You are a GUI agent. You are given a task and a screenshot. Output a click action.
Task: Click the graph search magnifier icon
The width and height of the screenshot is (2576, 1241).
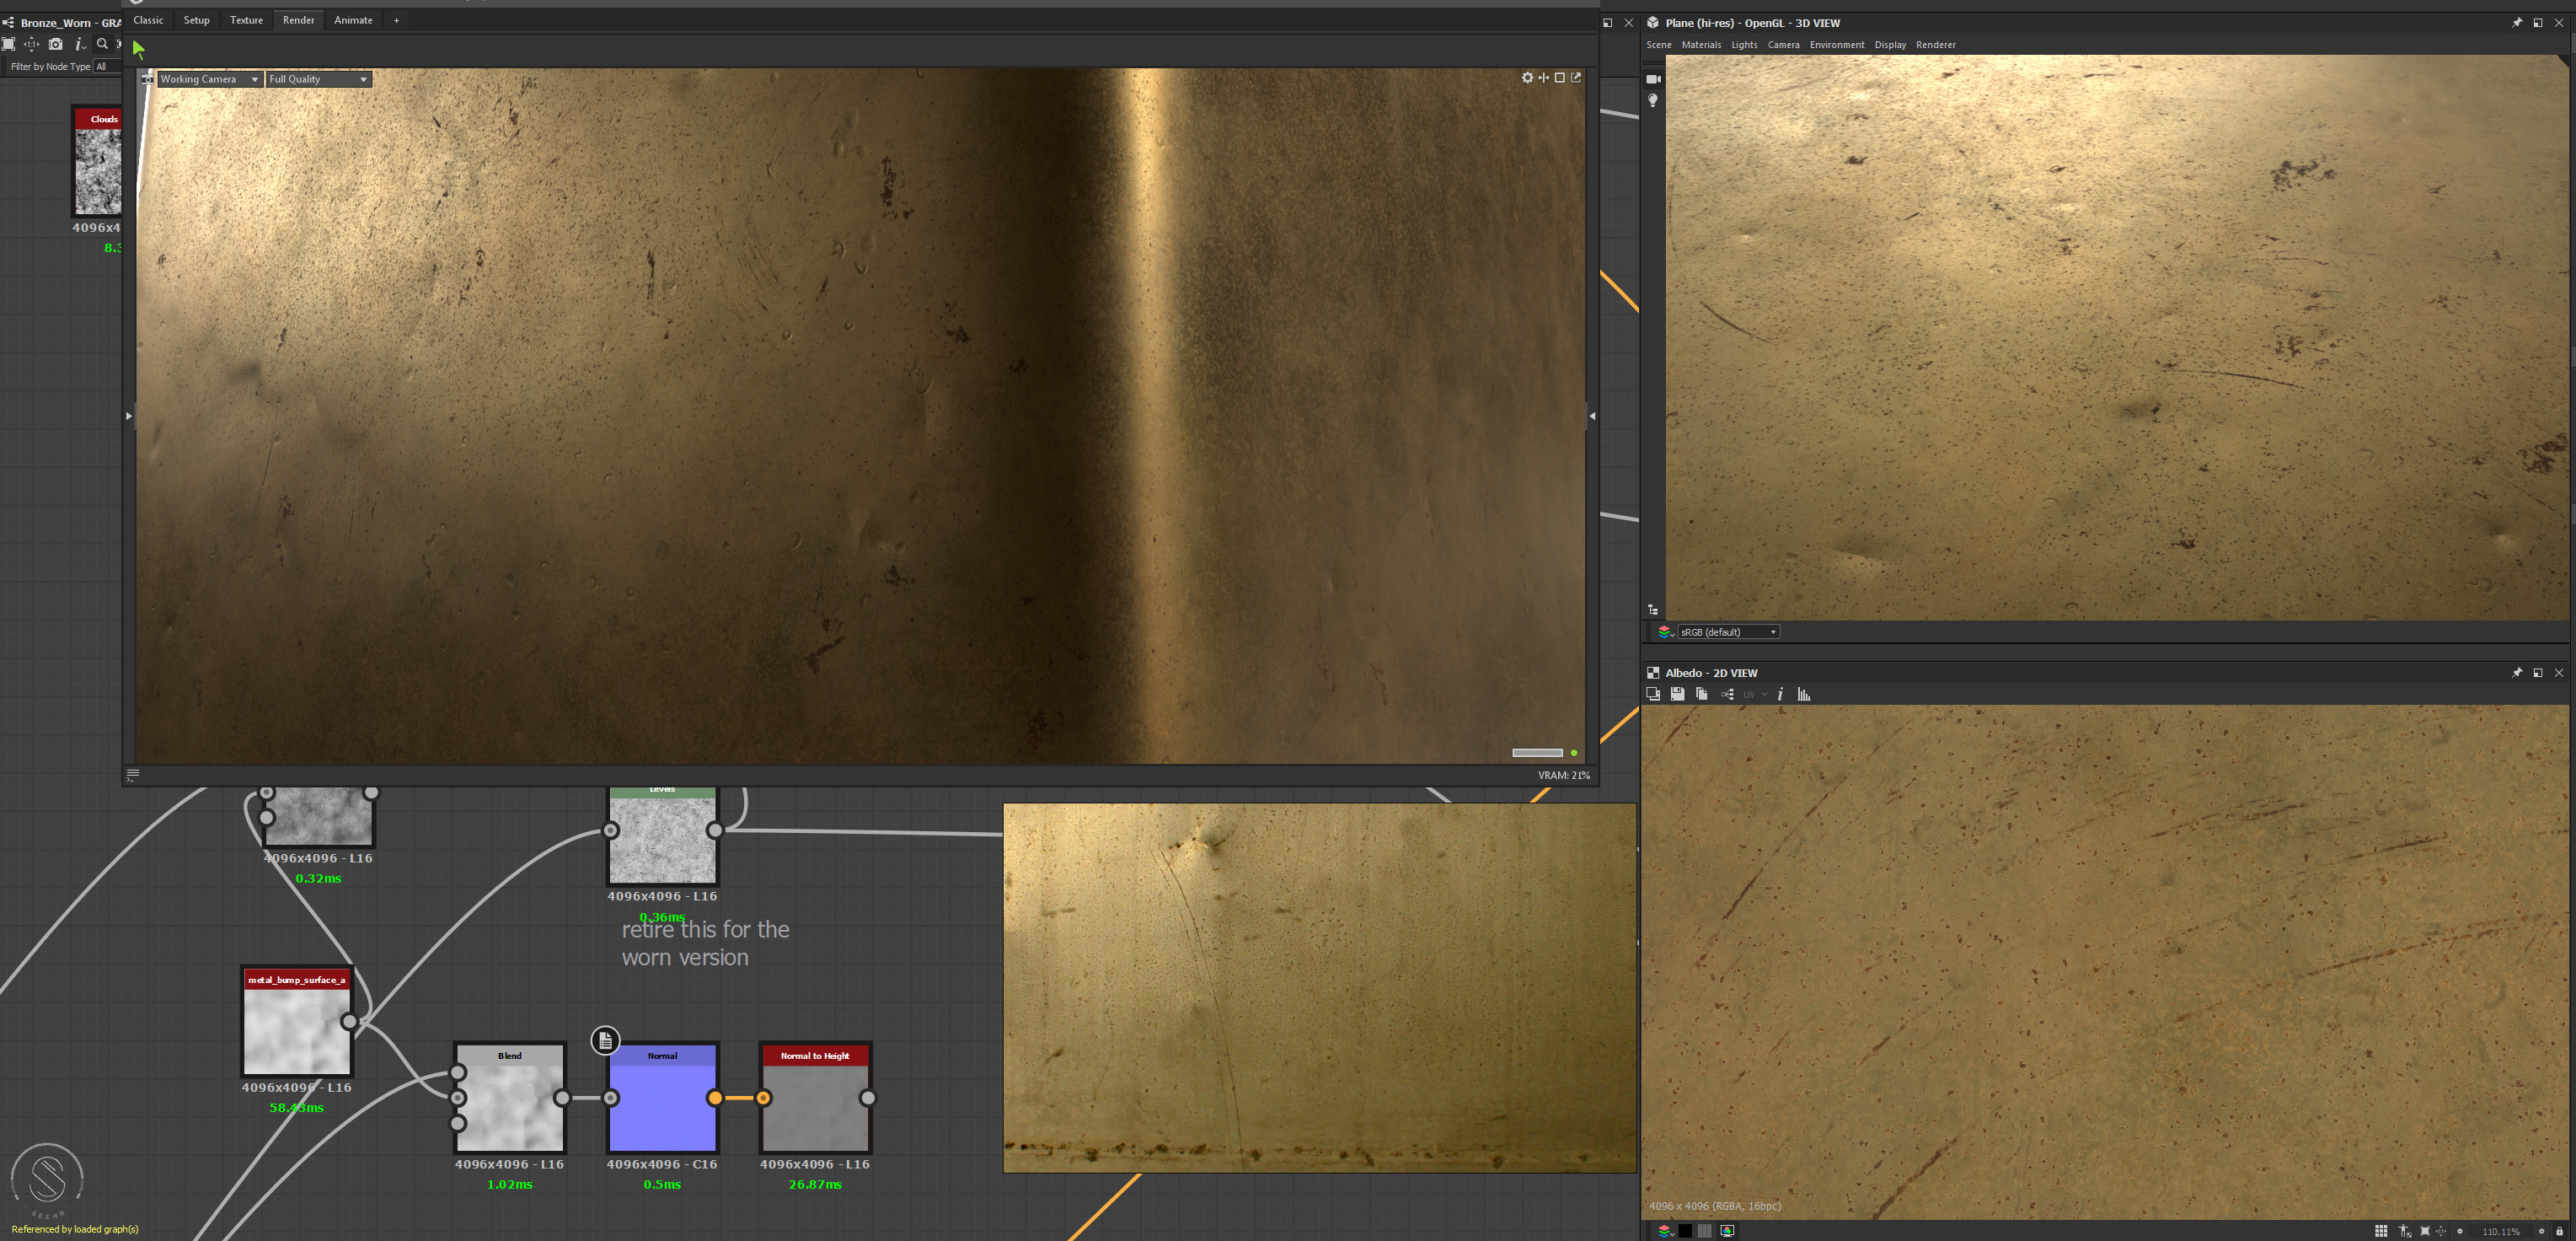(x=102, y=44)
